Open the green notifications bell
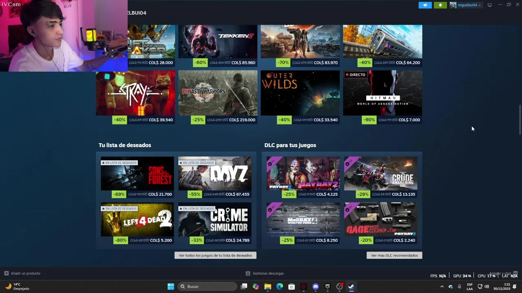The width and height of the screenshot is (522, 293). (440, 5)
